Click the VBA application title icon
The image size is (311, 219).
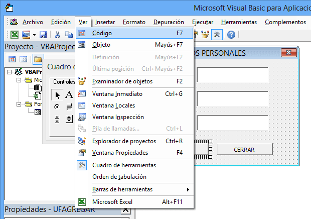(x=9, y=8)
